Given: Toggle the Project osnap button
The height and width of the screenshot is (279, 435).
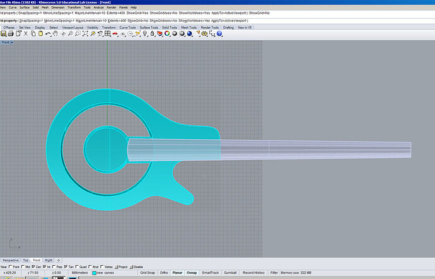Looking at the screenshot, I should coord(121,267).
